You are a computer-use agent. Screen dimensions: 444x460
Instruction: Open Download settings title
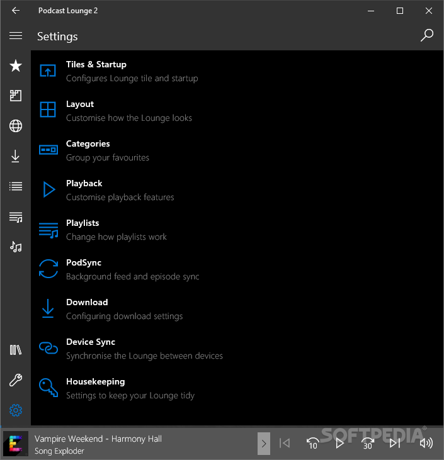[x=87, y=302]
